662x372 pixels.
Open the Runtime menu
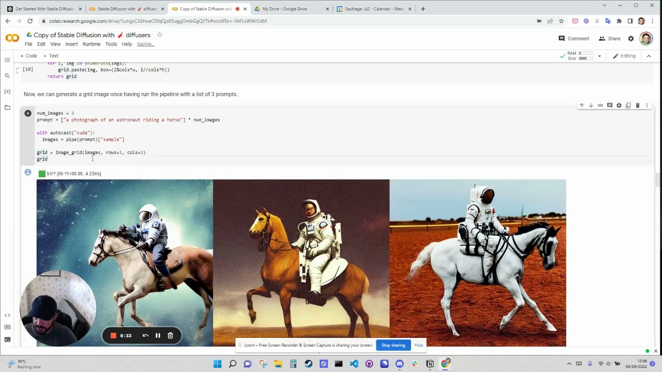[x=92, y=44]
